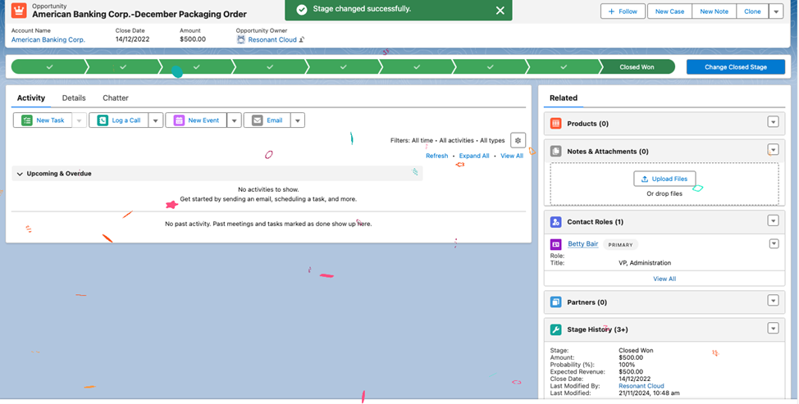The height and width of the screenshot is (404, 799).
Task: Click the Products related list icon
Action: pos(555,123)
